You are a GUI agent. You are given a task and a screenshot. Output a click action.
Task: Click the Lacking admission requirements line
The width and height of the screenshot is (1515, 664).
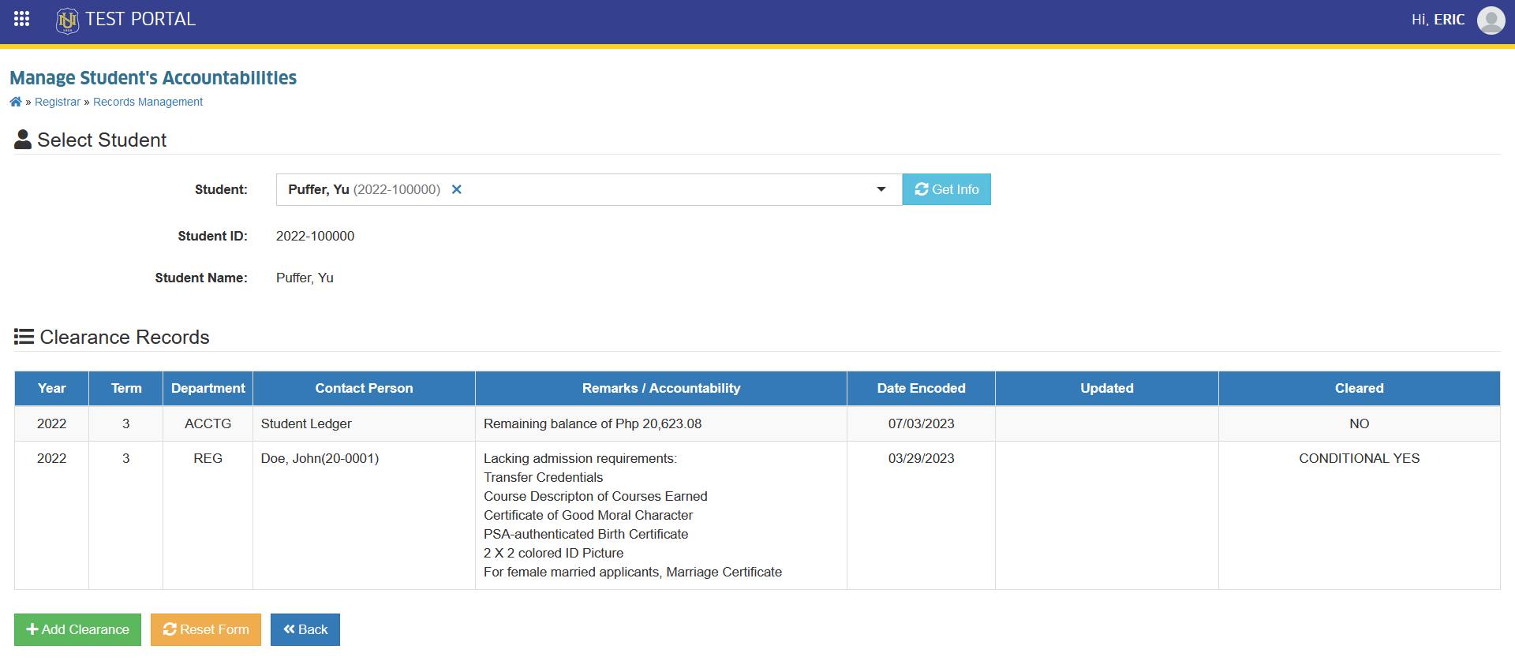[580, 458]
